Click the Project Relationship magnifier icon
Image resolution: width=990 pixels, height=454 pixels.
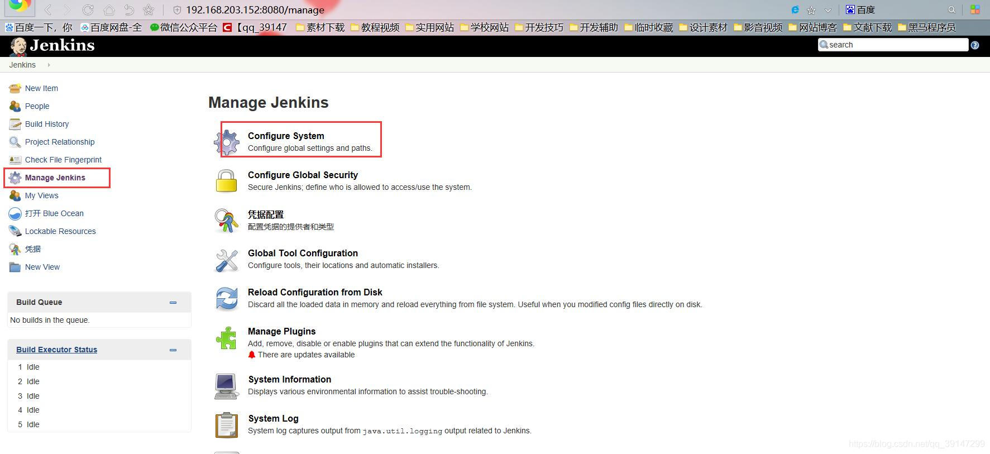[15, 142]
